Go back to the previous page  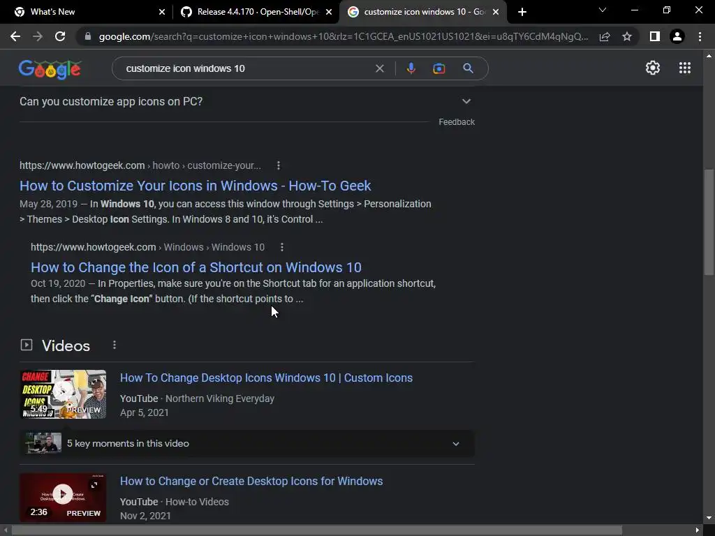point(15,36)
